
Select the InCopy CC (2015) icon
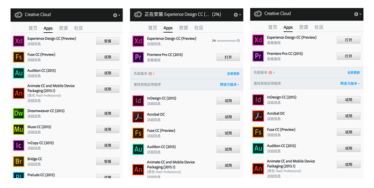pos(19,145)
